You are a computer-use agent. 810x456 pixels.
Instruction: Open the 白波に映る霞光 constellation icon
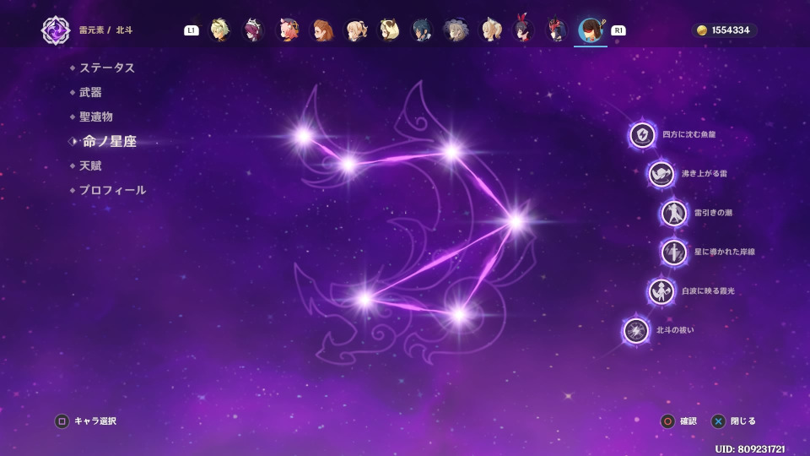[x=661, y=291]
